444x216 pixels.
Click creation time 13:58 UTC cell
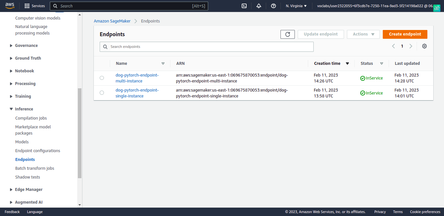[326, 93]
